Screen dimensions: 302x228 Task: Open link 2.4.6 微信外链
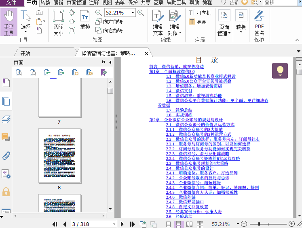(181, 197)
